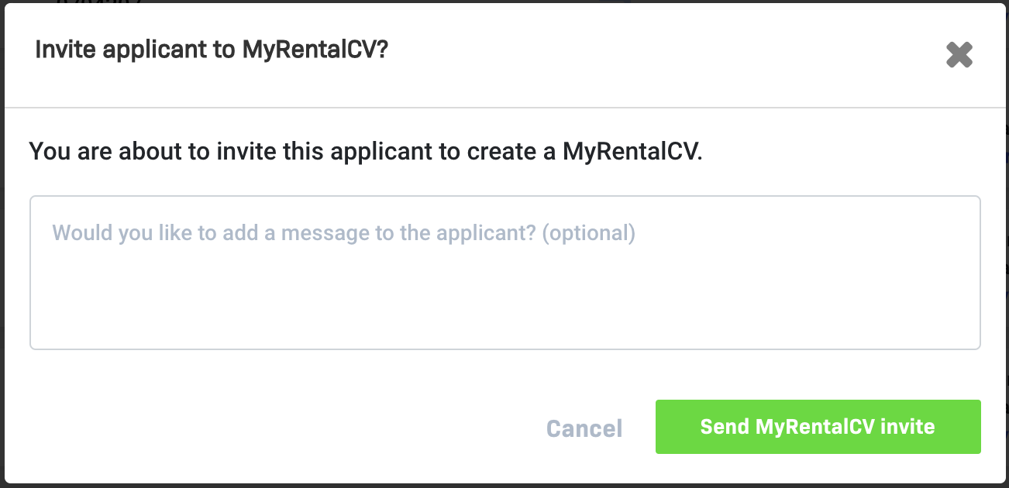This screenshot has width=1009, height=488.
Task: Cancel the MyRentalCV invitation
Action: (x=584, y=428)
